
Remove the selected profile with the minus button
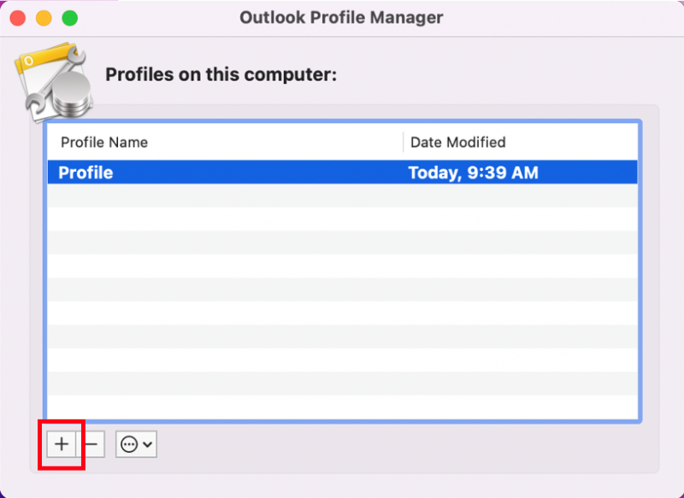(91, 444)
